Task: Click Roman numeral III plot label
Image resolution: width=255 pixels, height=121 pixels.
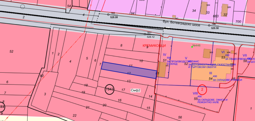Action: [x=211, y=73]
